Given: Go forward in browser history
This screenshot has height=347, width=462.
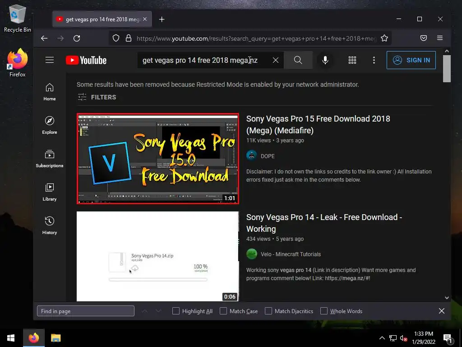Looking at the screenshot, I should pyautogui.click(x=60, y=38).
